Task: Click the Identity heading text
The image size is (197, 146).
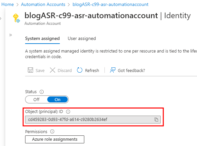Action: [177, 16]
